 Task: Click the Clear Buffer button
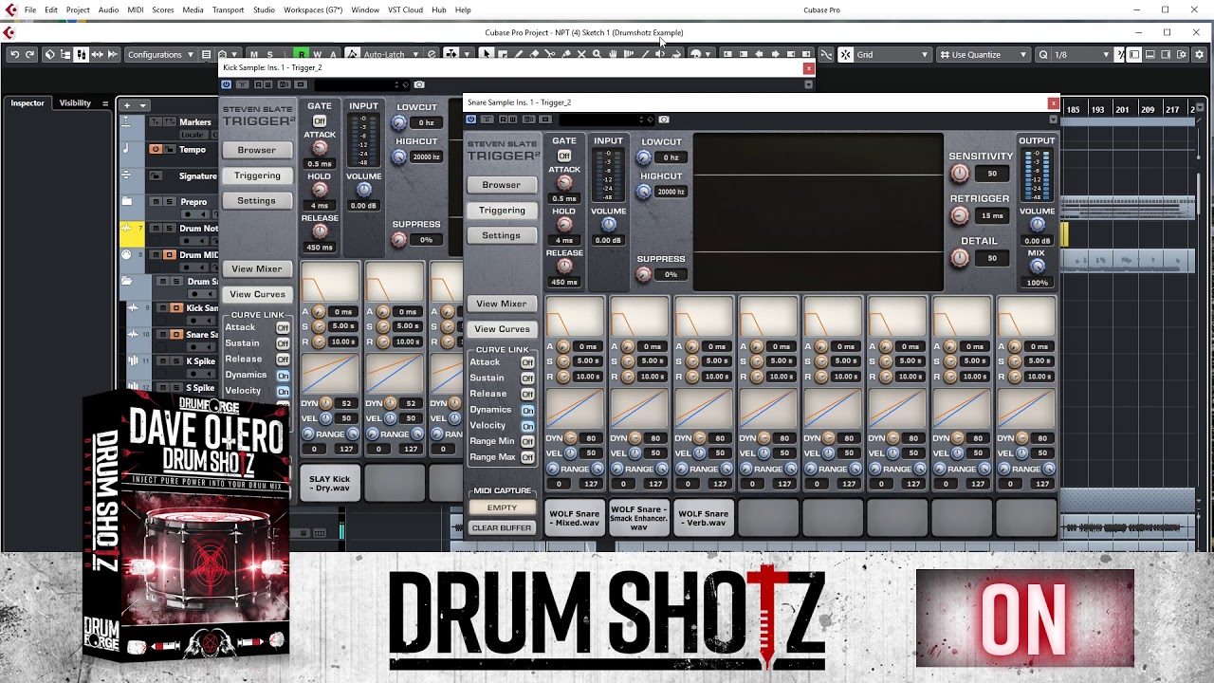pos(502,527)
